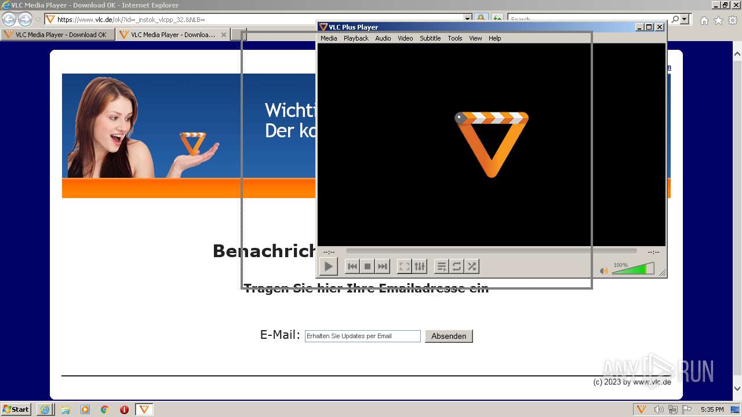Click the network tray icon
The height and width of the screenshot is (417, 742).
673,409
